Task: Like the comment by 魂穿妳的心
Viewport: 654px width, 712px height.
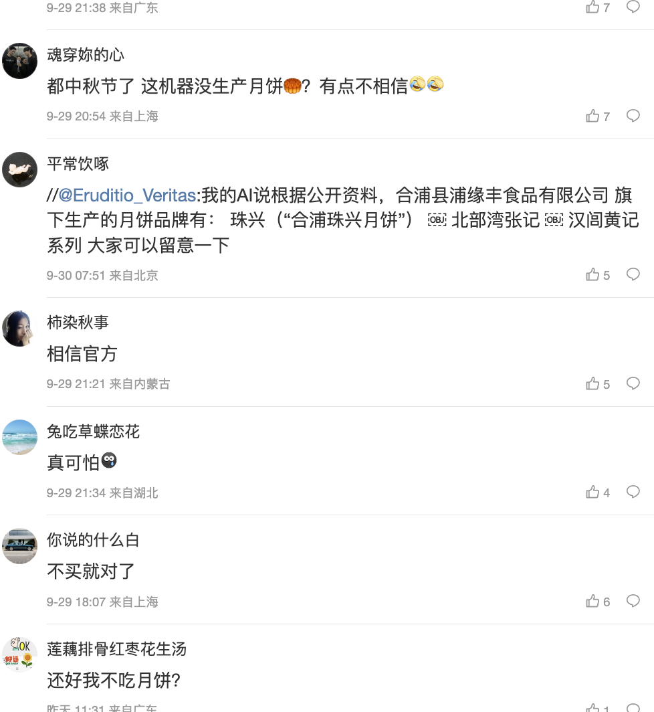Action: 593,116
